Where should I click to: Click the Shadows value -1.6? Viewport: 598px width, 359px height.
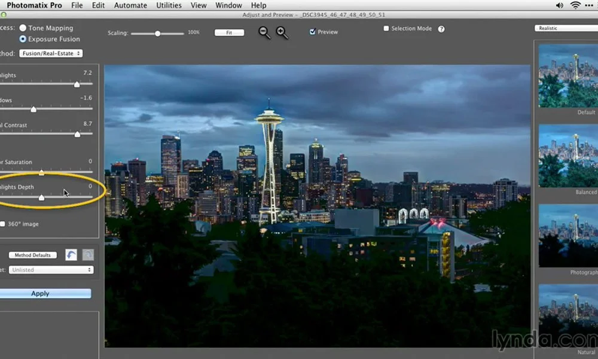pyautogui.click(x=86, y=98)
